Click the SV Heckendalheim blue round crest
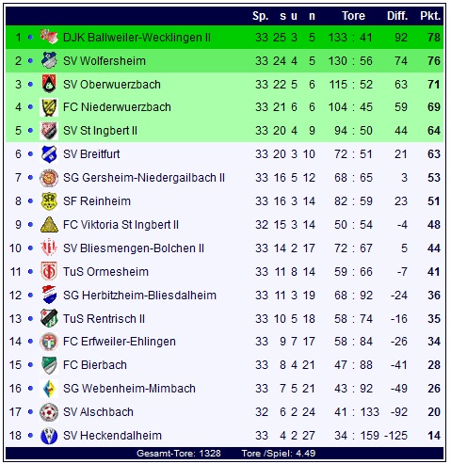Screen dimensions: 451x464 (49, 436)
